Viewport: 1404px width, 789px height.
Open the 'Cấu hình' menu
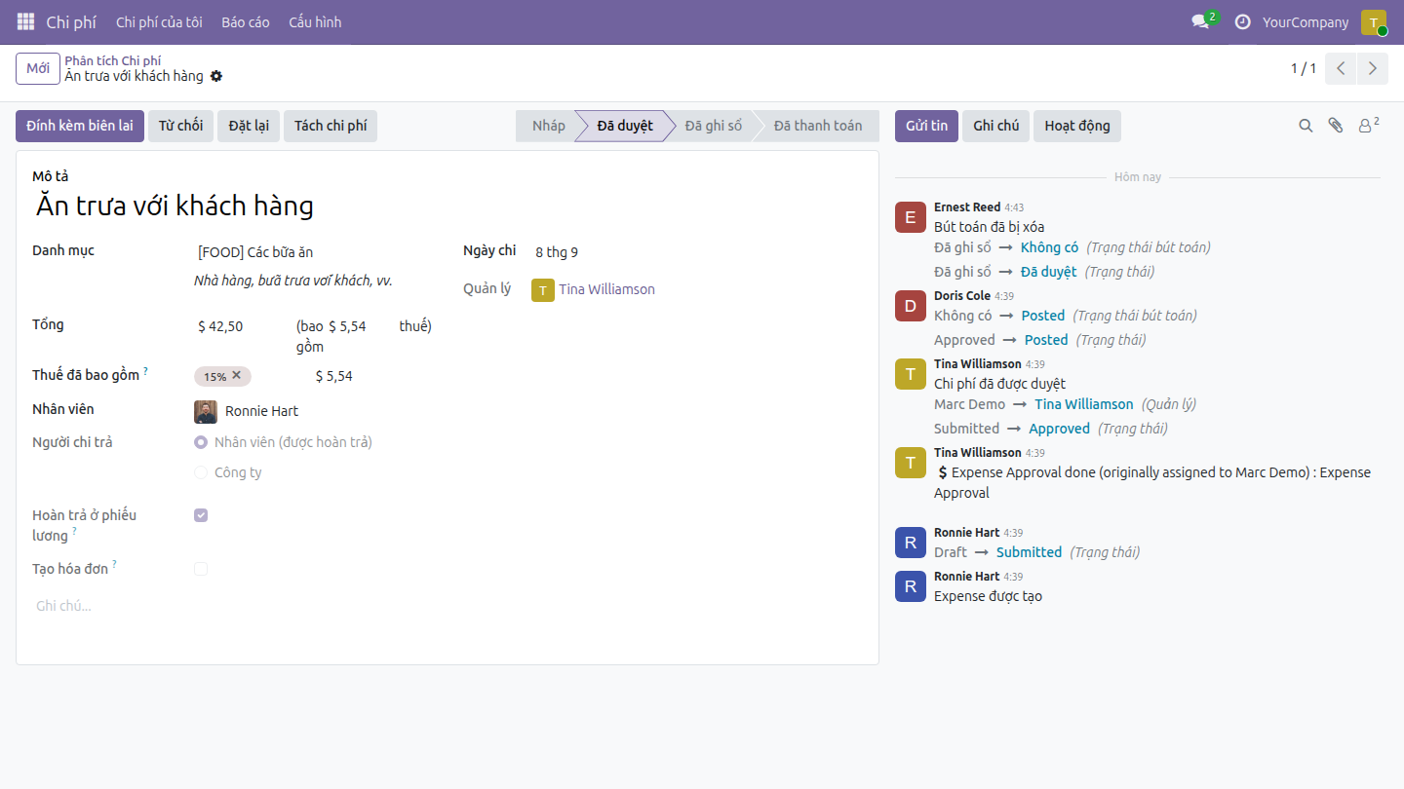click(x=315, y=21)
